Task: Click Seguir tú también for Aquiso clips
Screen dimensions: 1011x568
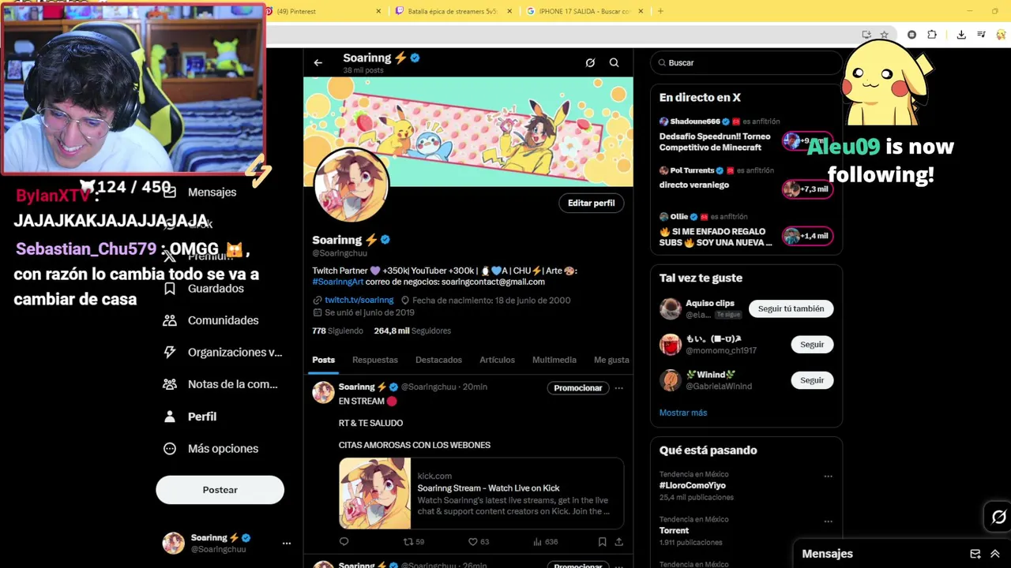Action: coord(791,308)
